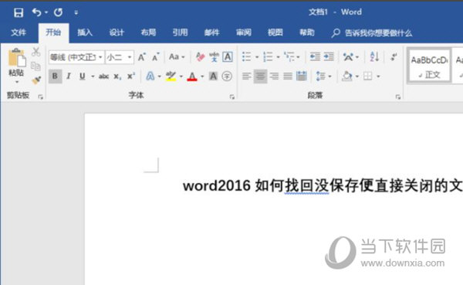Viewport: 463px width, 285px height.
Task: Open the 引用 ribbon tab
Action: point(180,32)
